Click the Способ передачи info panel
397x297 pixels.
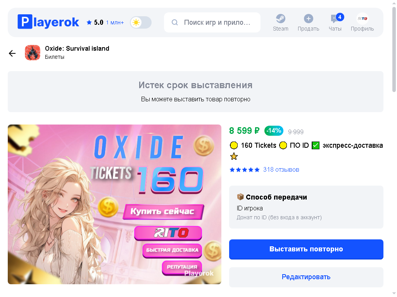tap(306, 207)
